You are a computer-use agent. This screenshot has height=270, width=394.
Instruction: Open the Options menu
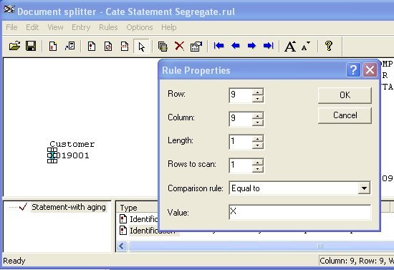(x=140, y=27)
